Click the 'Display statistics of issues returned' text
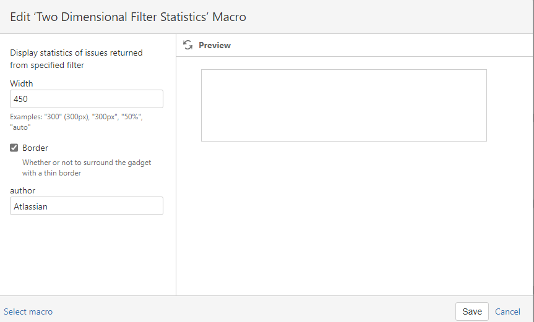534x322 pixels. [76, 59]
